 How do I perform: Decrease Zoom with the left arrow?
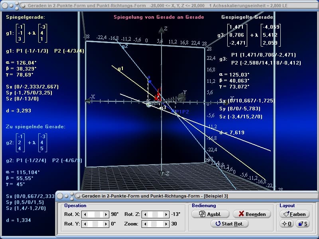click(x=145, y=224)
